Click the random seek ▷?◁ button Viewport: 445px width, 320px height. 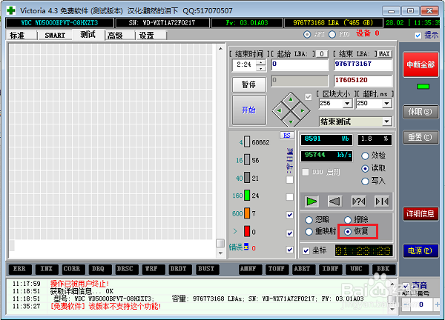point(358,201)
